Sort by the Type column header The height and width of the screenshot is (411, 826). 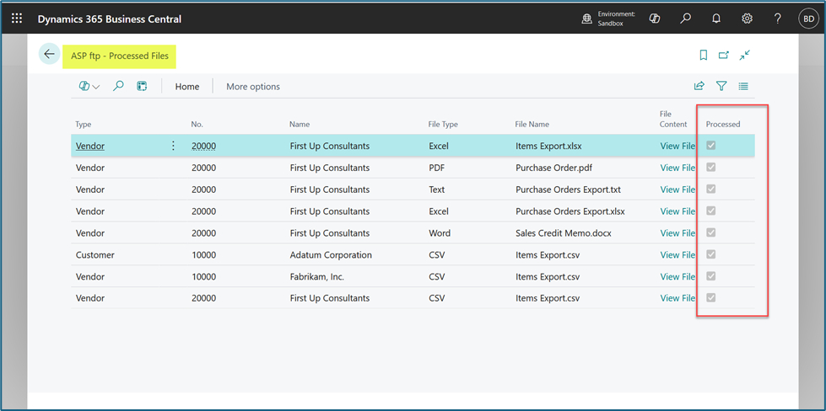84,125
